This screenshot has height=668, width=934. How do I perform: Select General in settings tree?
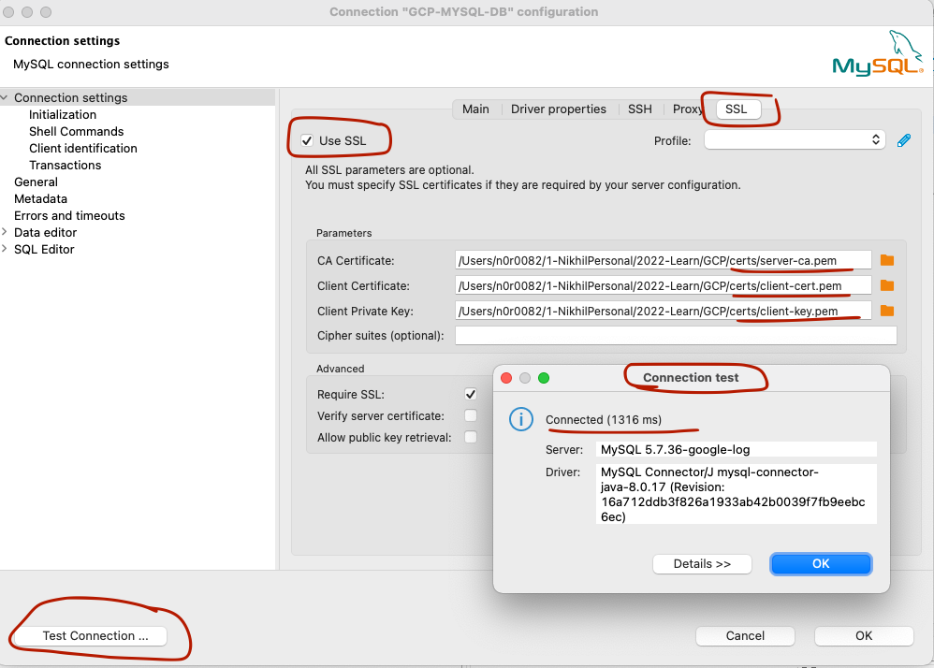coord(36,182)
